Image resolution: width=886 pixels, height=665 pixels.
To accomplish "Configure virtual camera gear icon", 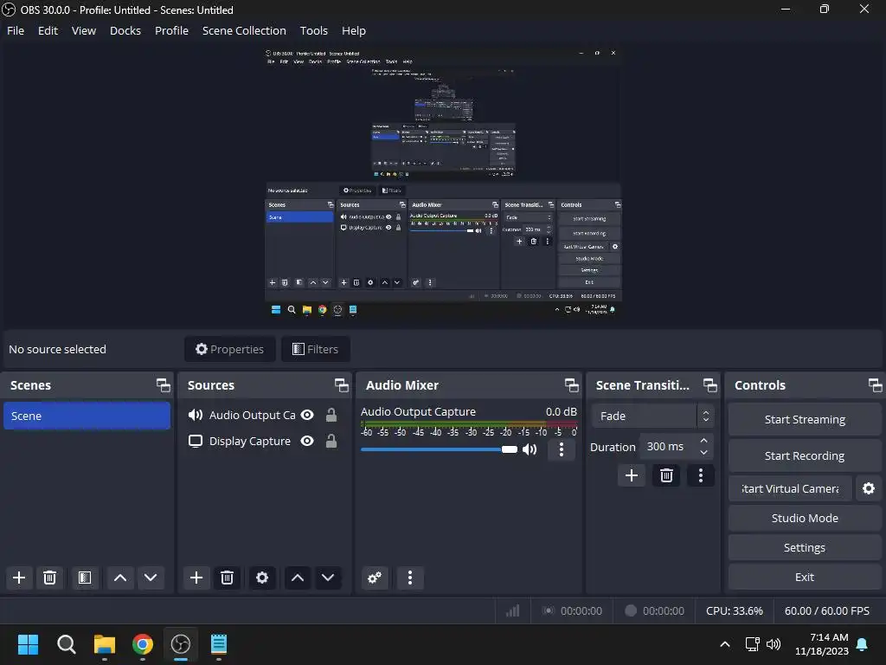I will coord(869,488).
